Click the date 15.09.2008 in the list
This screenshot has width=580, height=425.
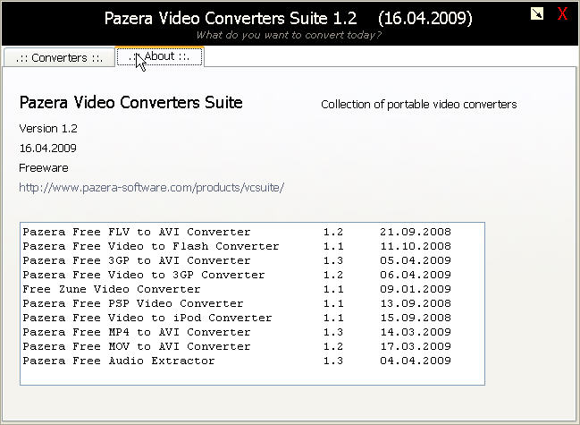click(x=416, y=318)
